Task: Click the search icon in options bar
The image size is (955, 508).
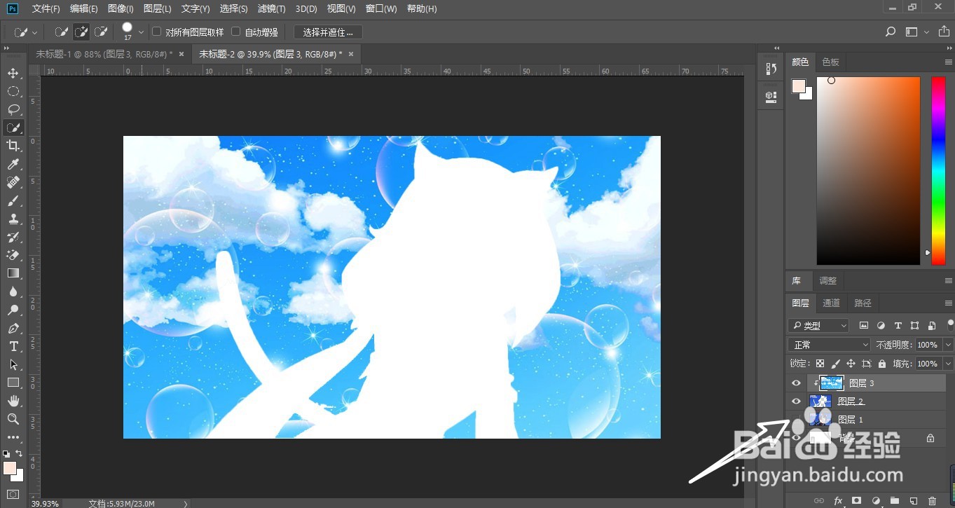Action: point(891,32)
